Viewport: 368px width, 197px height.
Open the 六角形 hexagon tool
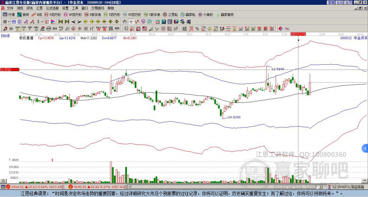point(206,14)
